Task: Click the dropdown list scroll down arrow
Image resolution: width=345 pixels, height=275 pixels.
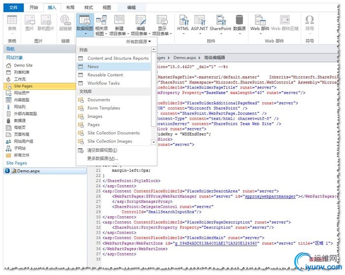Action: tap(154, 142)
